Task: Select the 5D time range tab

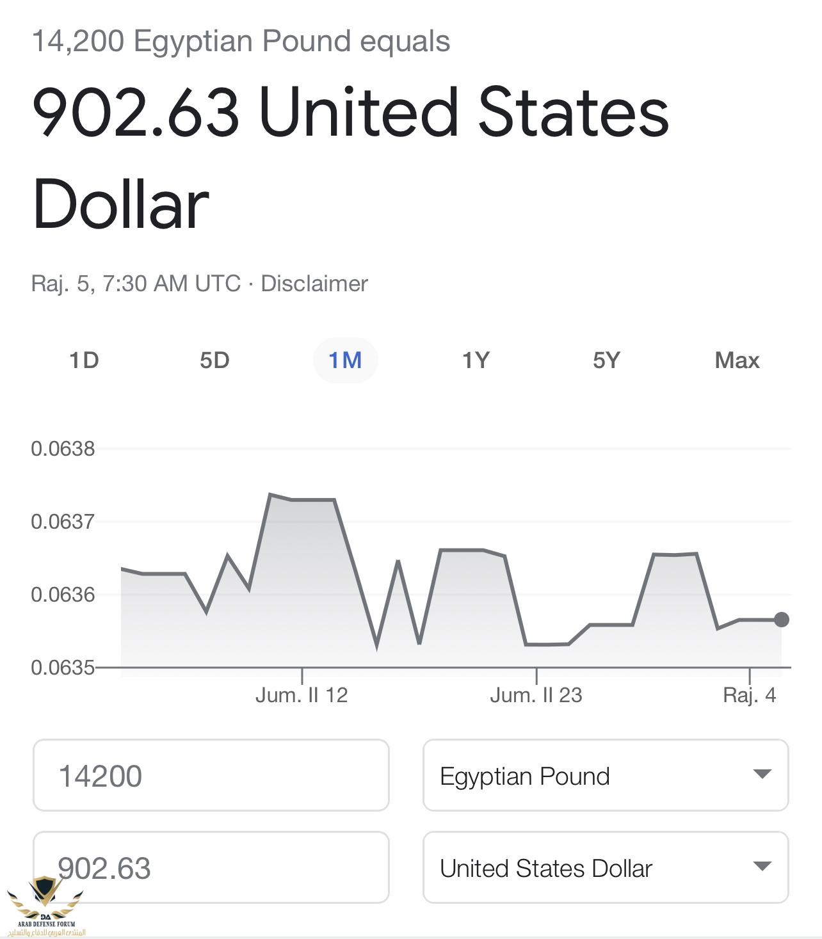Action: [x=214, y=360]
